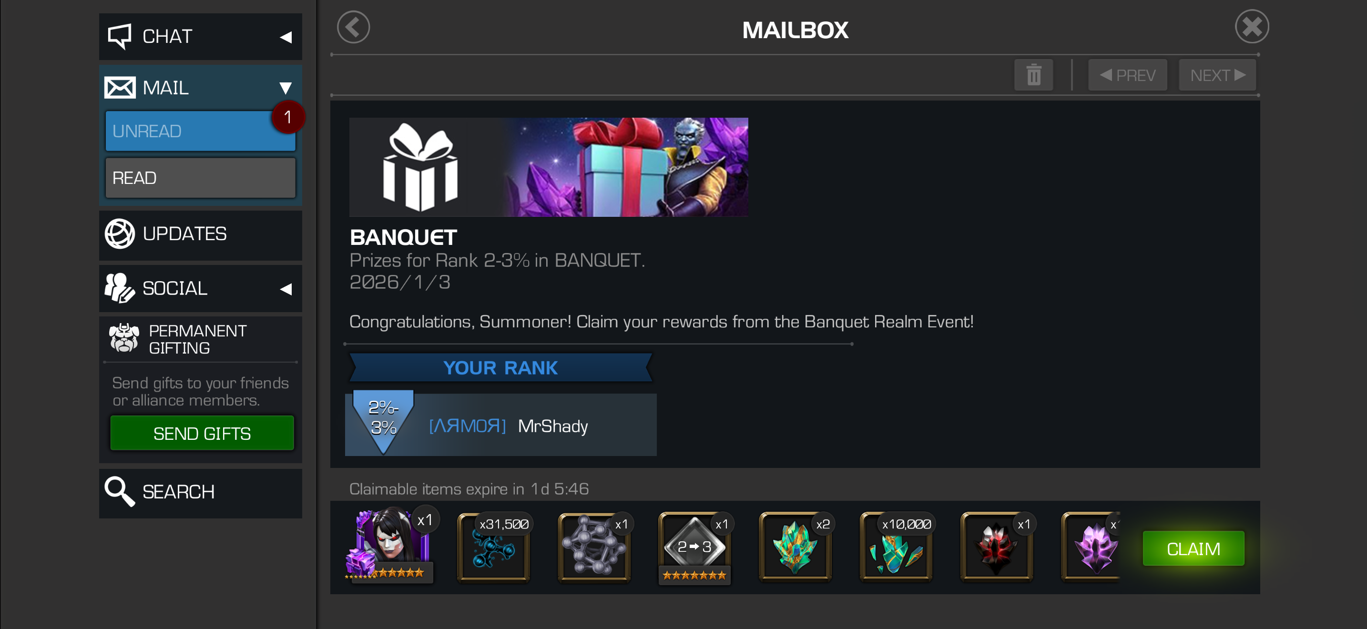Image resolution: width=1367 pixels, height=629 pixels.
Task: Go back using the circular arrow icon
Action: [353, 27]
